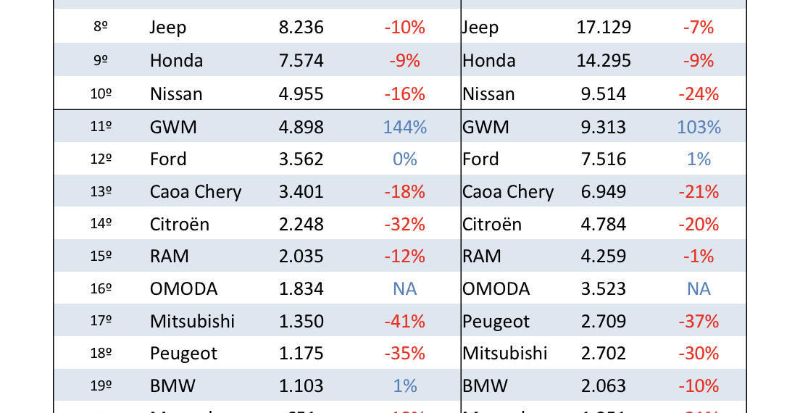Click the 8º rank cell
The image size is (800, 413).
click(x=101, y=28)
